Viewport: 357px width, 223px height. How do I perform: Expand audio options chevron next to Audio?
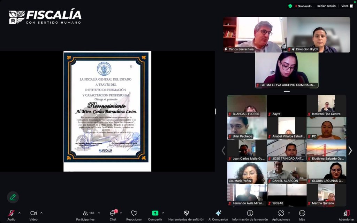point(19,213)
